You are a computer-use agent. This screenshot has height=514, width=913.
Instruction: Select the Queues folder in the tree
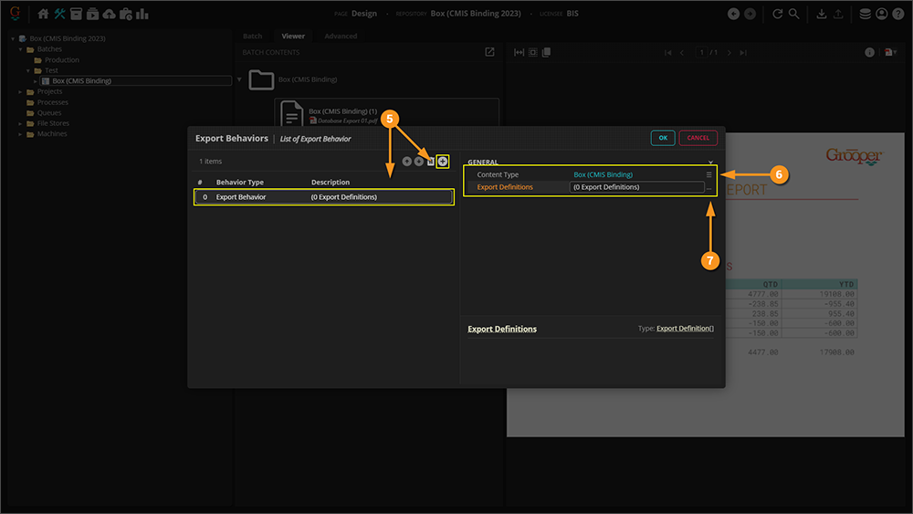point(49,113)
